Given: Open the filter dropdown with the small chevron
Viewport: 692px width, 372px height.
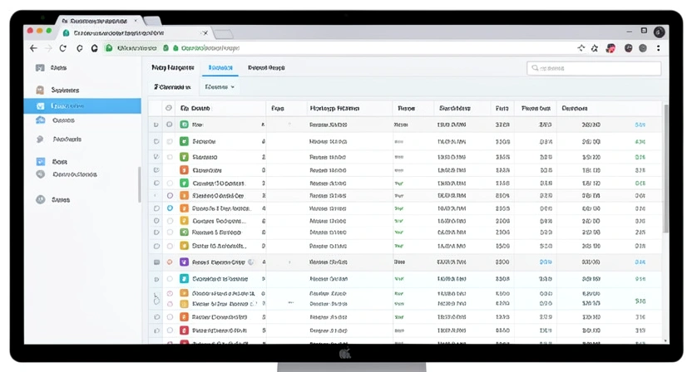Looking at the screenshot, I should click(220, 87).
